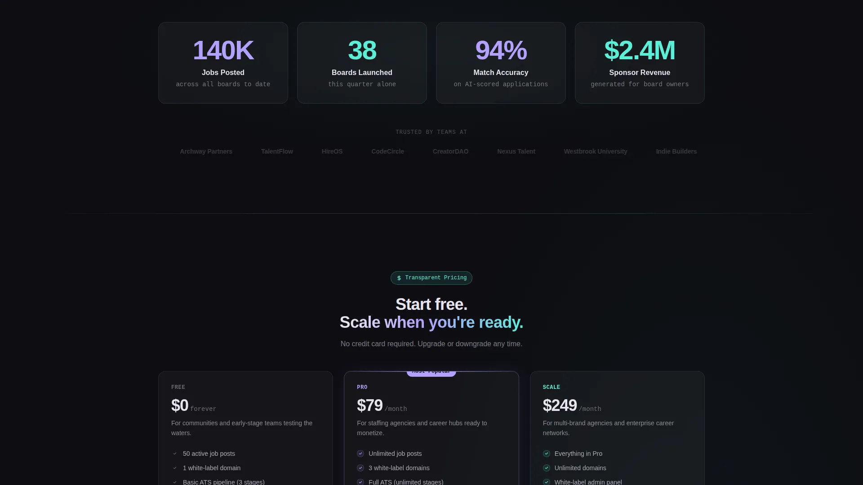Open the HireOS logo link
The image size is (863, 485).
[x=332, y=151]
